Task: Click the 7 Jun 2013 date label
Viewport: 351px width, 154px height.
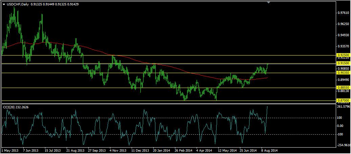Action: click(x=31, y=150)
